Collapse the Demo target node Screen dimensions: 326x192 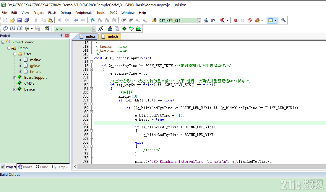point(9,48)
